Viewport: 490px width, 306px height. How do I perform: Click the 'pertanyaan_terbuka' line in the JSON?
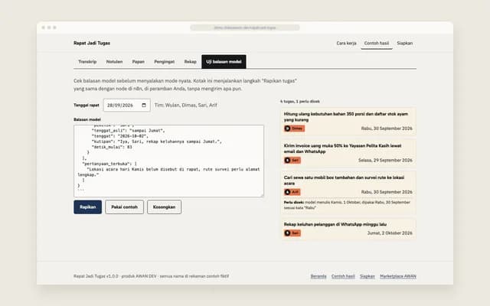(x=109, y=164)
